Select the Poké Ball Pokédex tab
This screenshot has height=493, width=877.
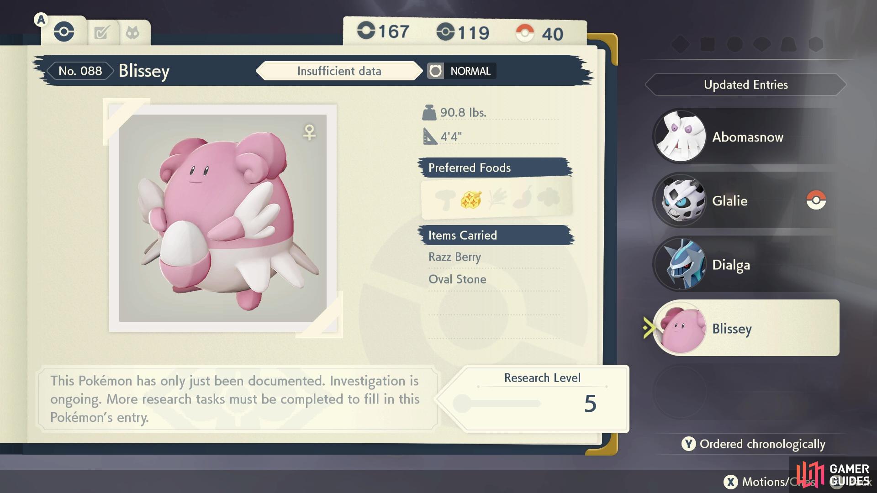tap(64, 32)
